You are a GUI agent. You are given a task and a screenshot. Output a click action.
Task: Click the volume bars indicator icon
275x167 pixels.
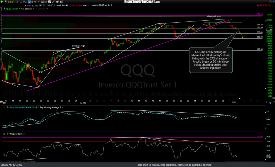click(x=46, y=2)
